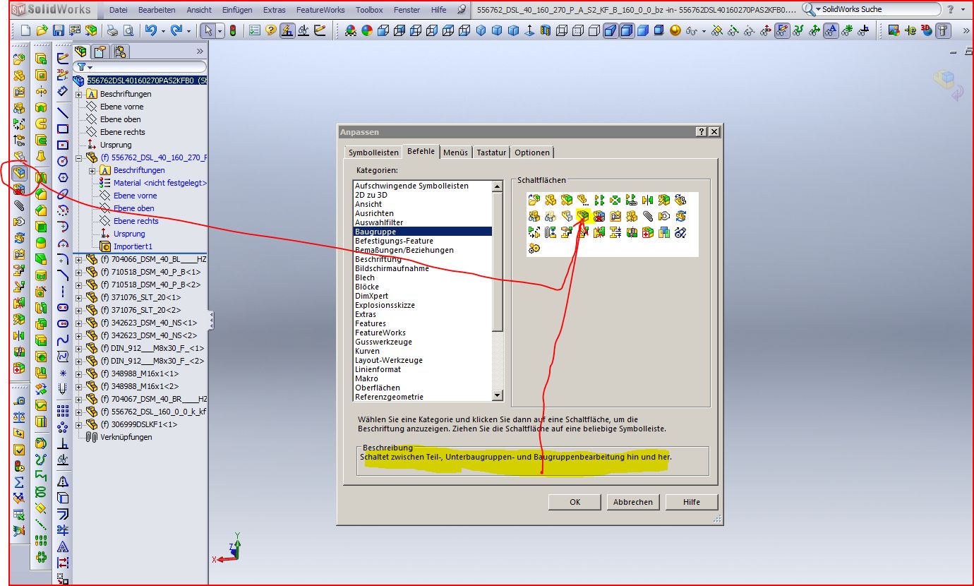Click Edit Component icon in left vertical toolbar
974x586 pixels.
(19, 173)
